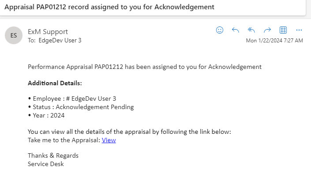This screenshot has width=311, height=178.
Task: React to the email with an emoji
Action: (x=220, y=30)
